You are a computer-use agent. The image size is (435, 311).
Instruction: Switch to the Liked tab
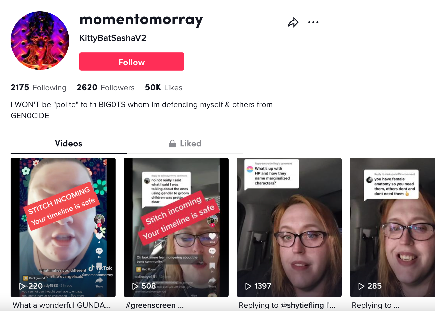(185, 143)
